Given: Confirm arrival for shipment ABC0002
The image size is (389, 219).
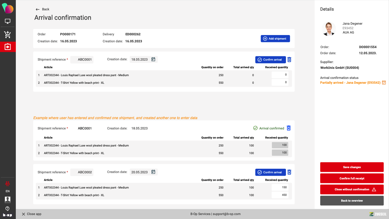Looking at the screenshot, I should 270,172.
